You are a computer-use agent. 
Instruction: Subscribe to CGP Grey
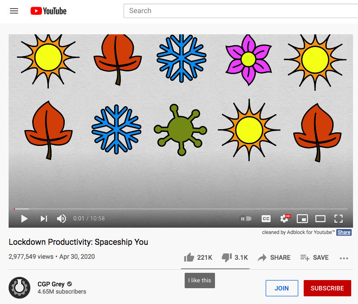tap(327, 288)
